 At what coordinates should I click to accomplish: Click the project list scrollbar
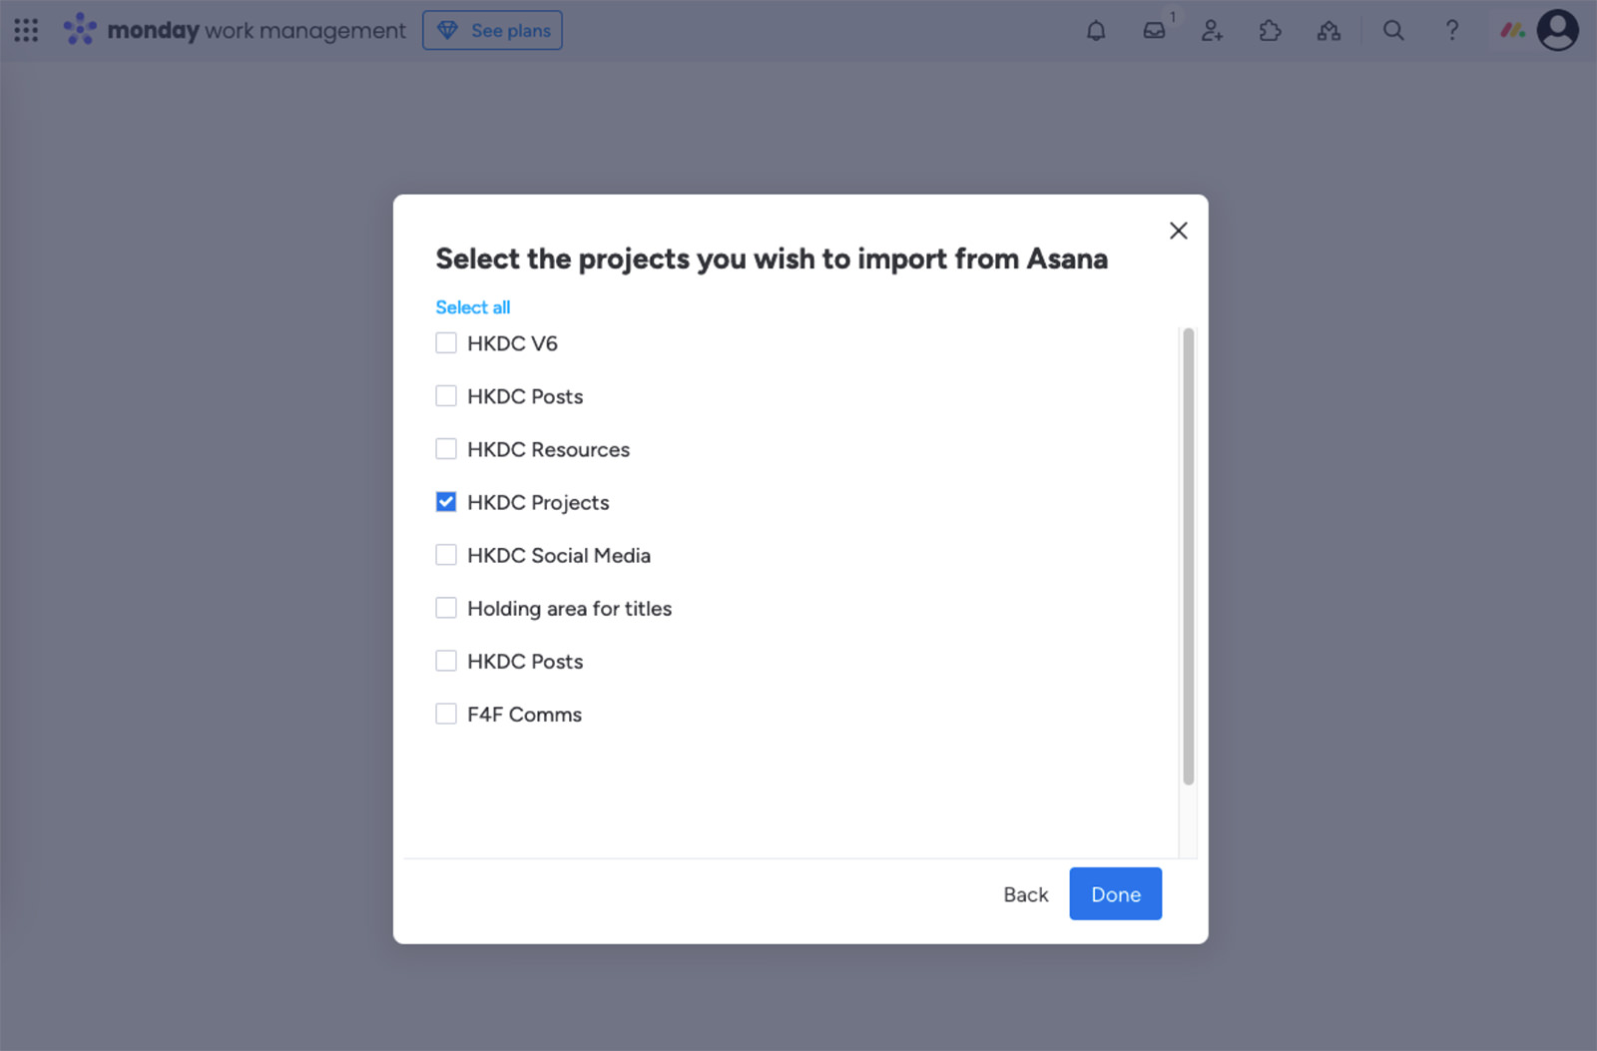(x=1188, y=556)
